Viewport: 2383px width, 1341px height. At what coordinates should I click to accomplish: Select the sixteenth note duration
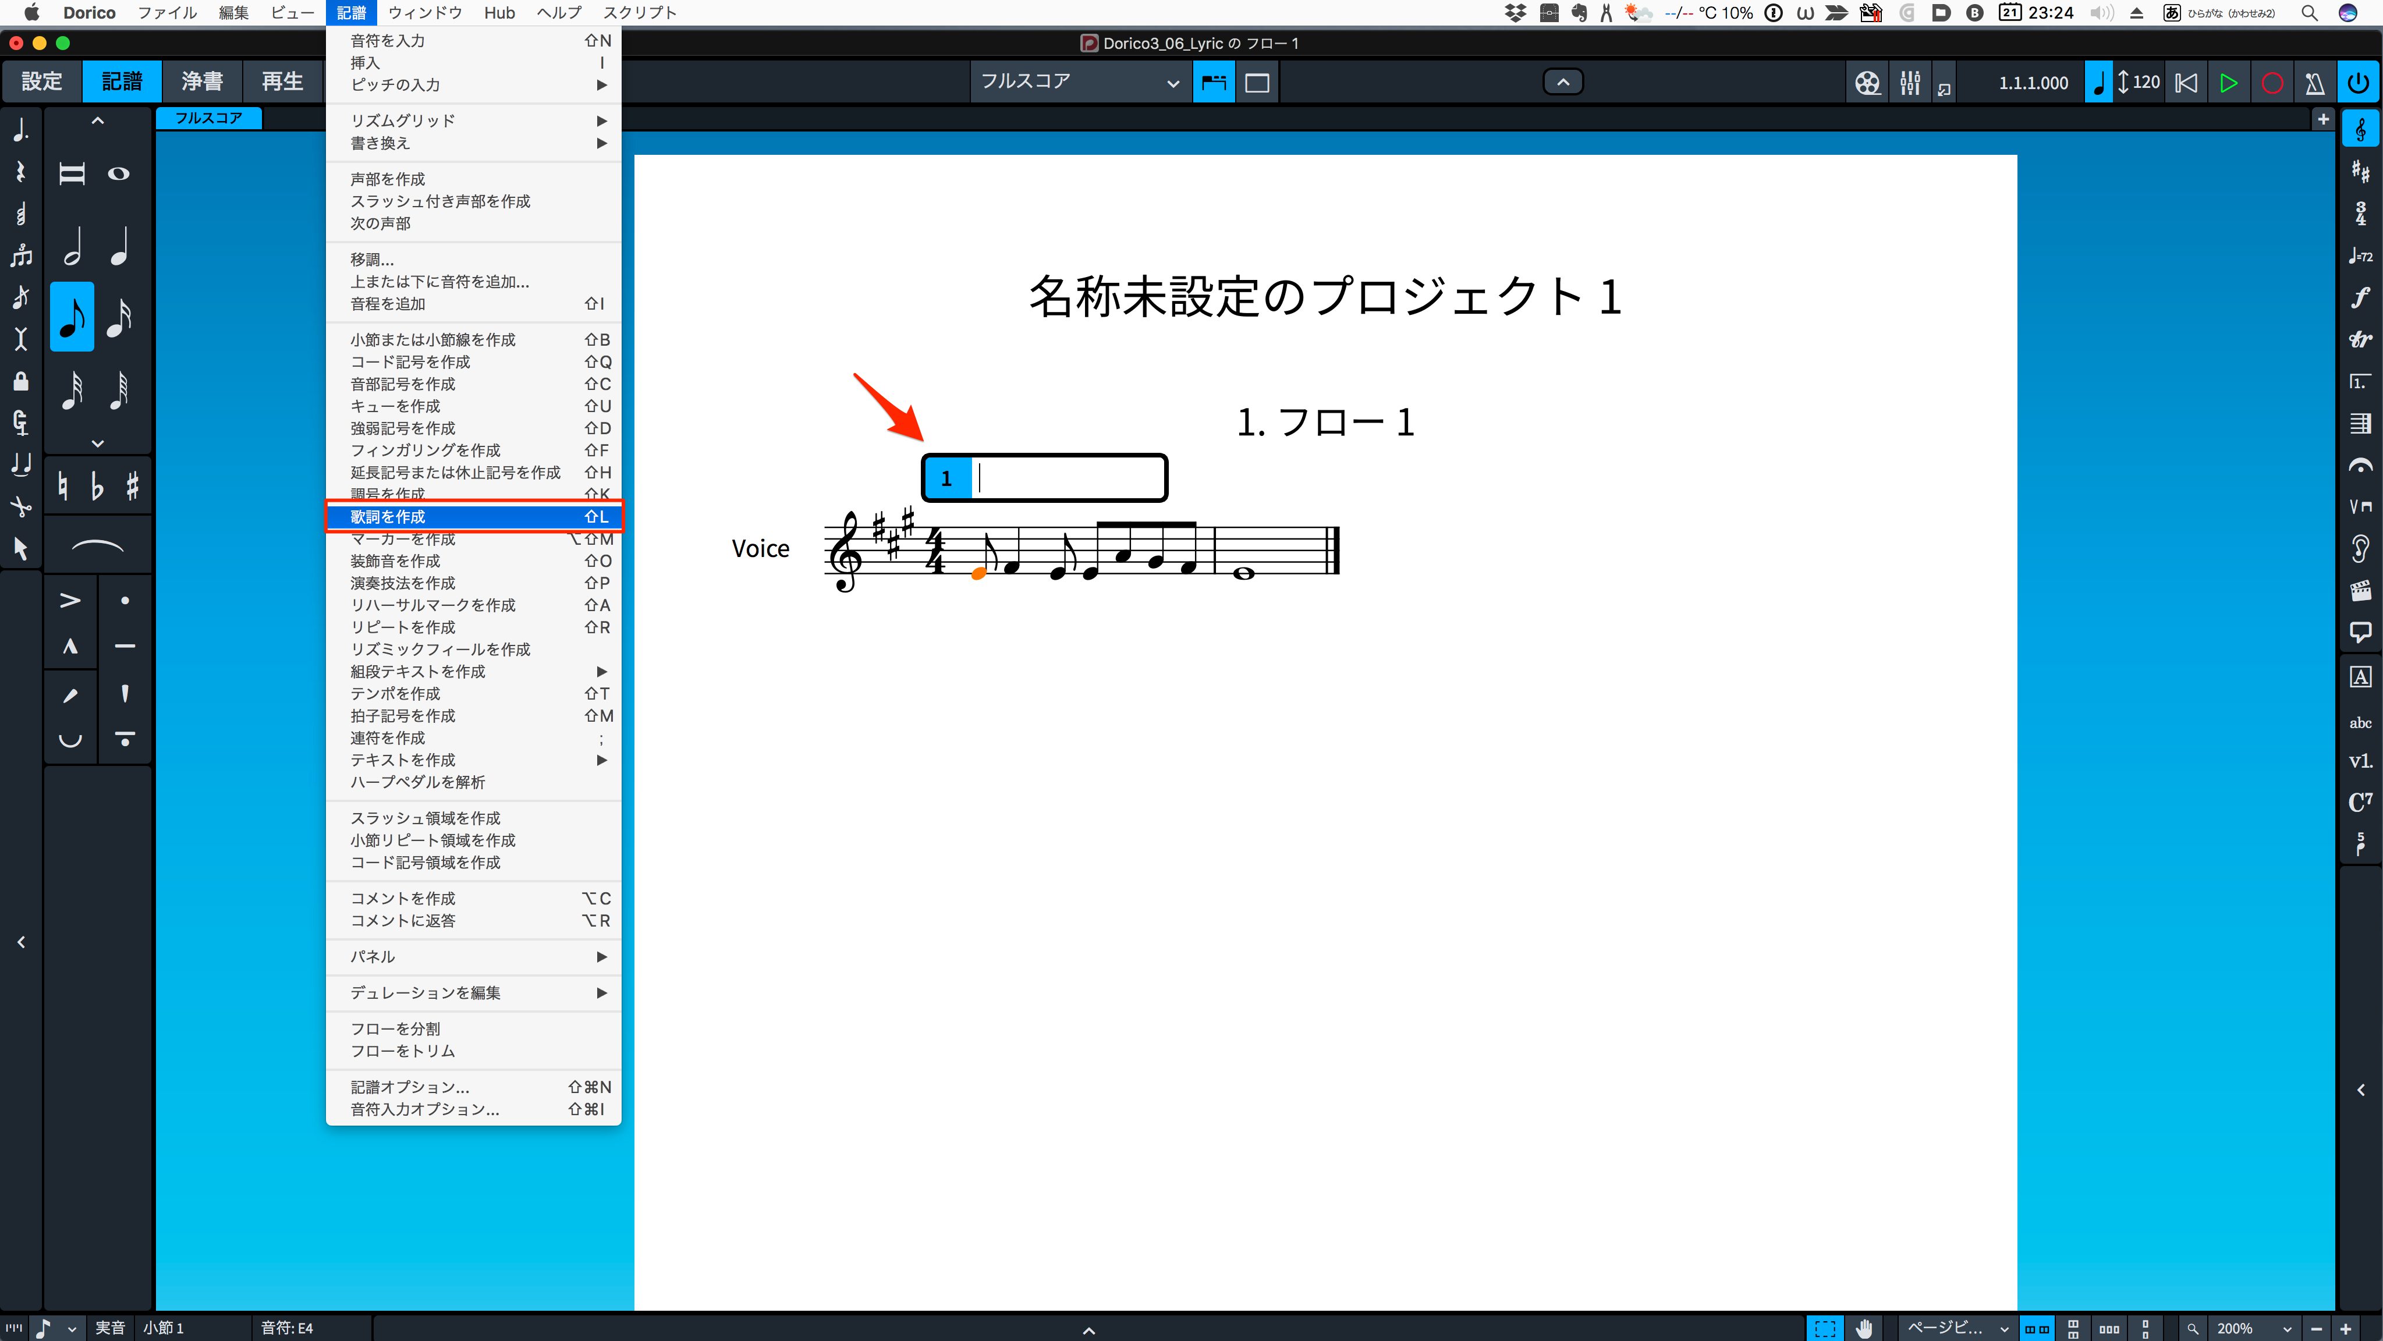[x=119, y=316]
